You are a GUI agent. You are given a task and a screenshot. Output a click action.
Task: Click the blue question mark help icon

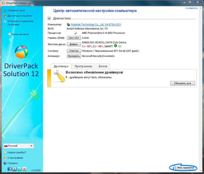point(5,163)
